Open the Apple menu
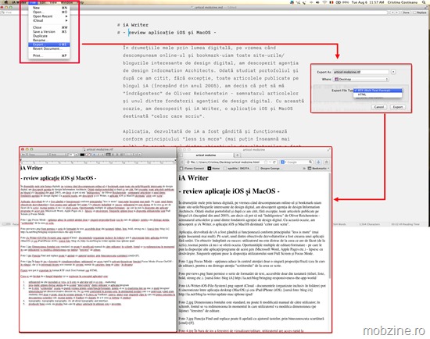 pyautogui.click(x=6, y=2)
